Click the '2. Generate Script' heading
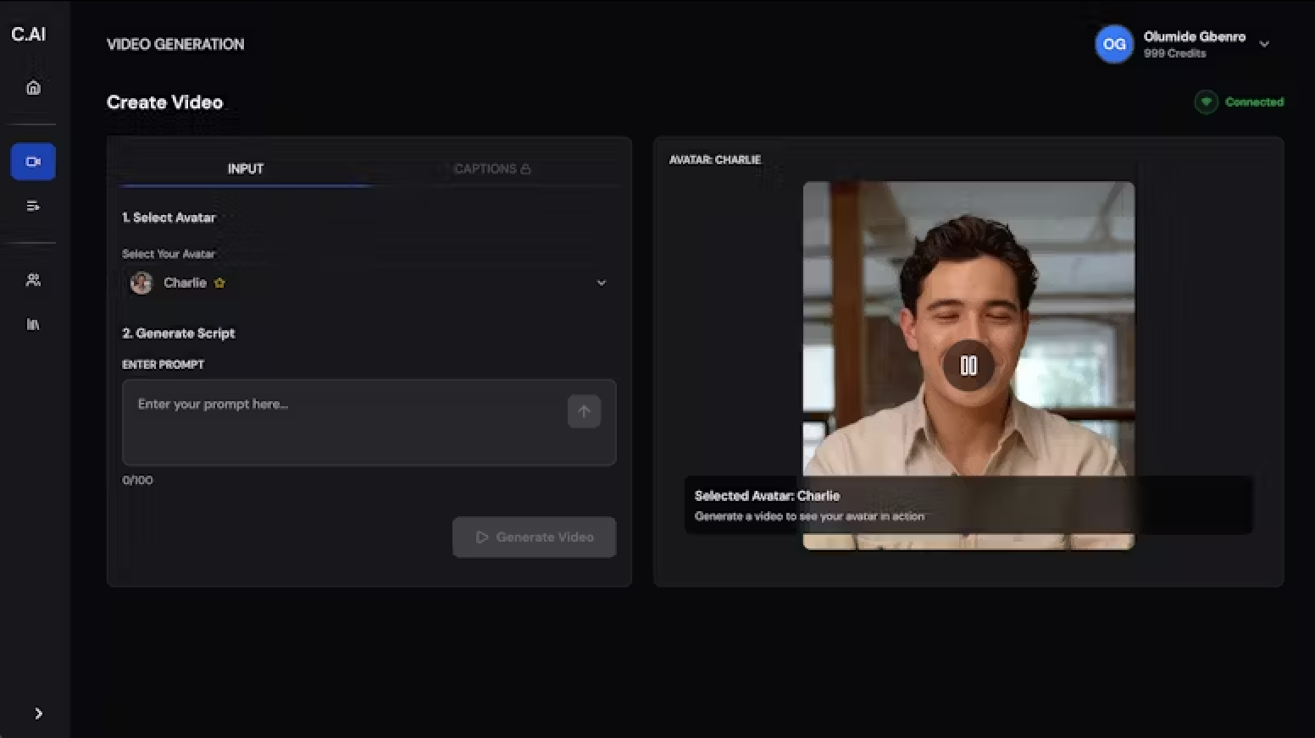This screenshot has height=738, width=1315. [x=178, y=333]
